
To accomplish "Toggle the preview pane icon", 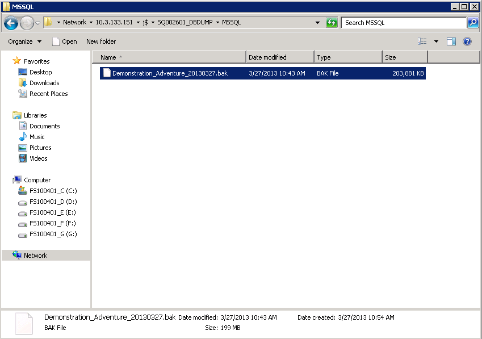I will pos(451,41).
